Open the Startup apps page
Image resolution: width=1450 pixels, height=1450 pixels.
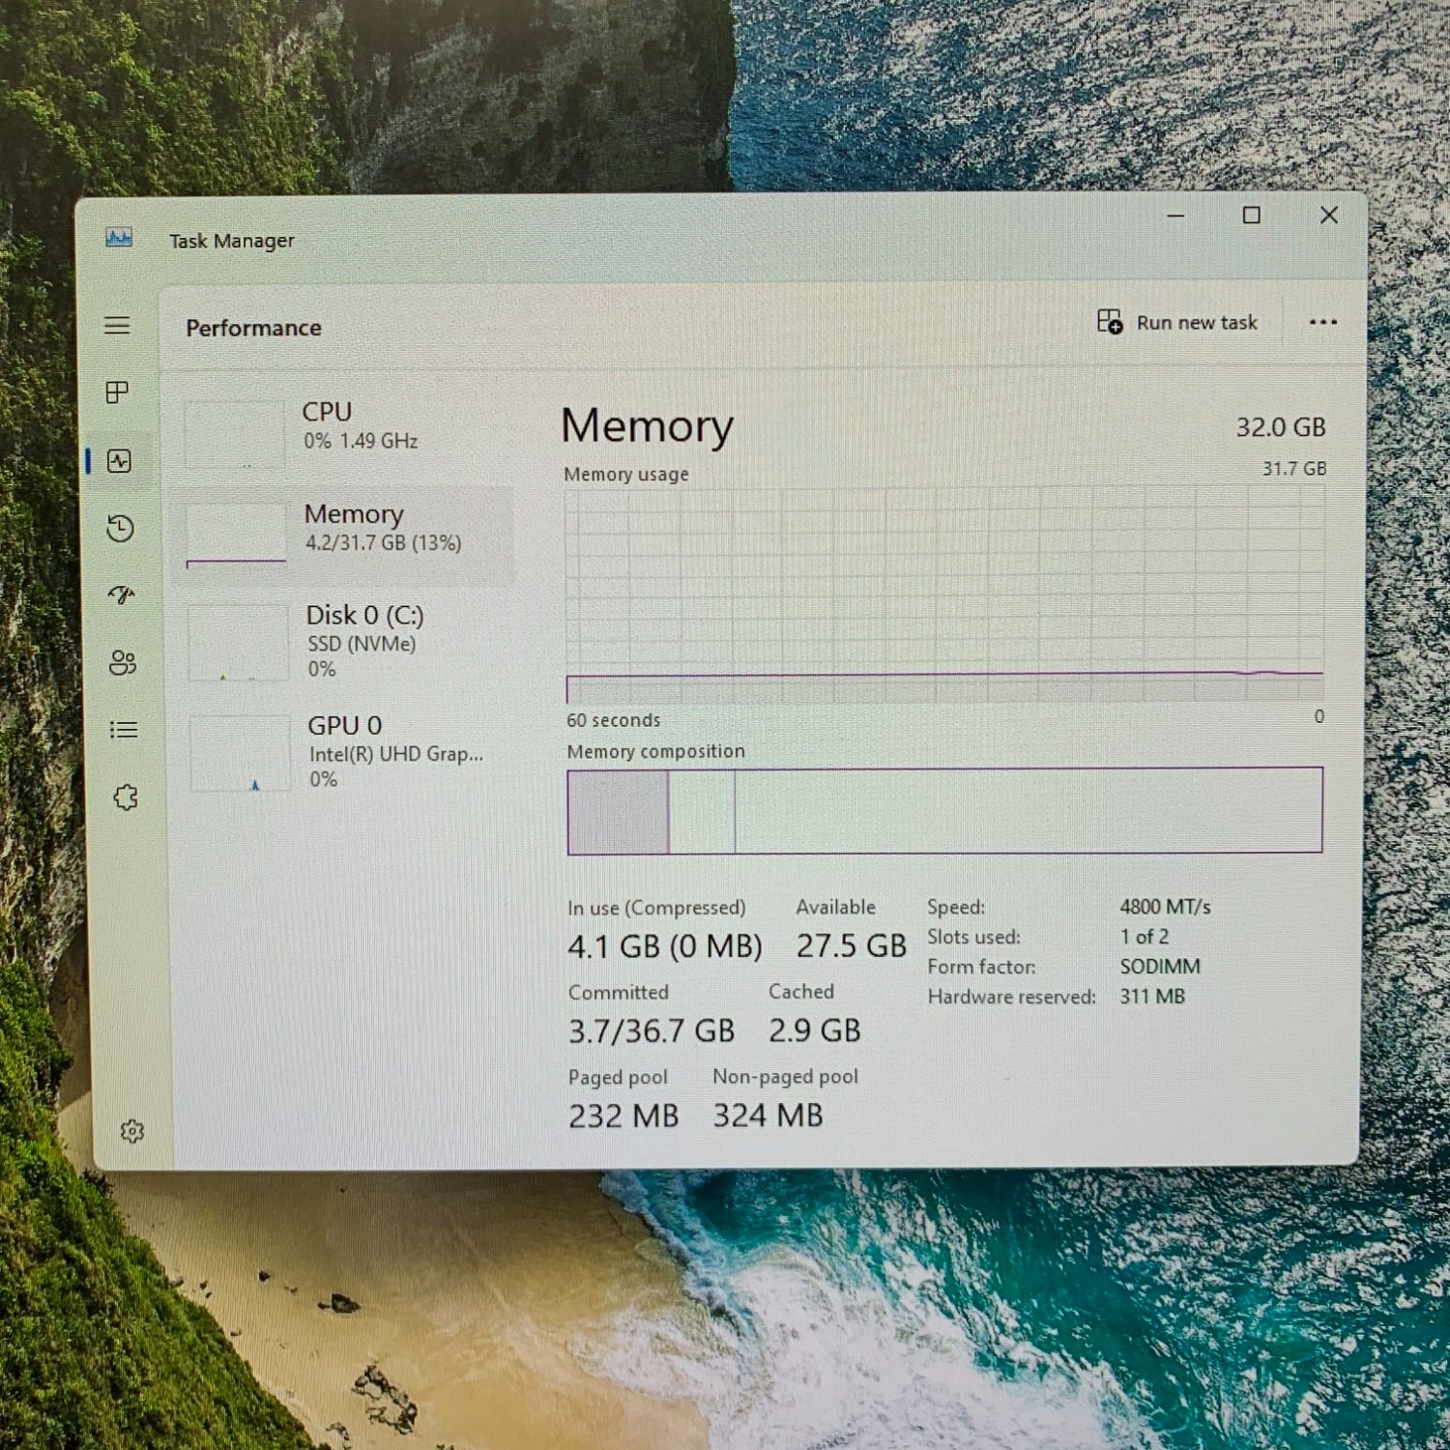point(122,594)
